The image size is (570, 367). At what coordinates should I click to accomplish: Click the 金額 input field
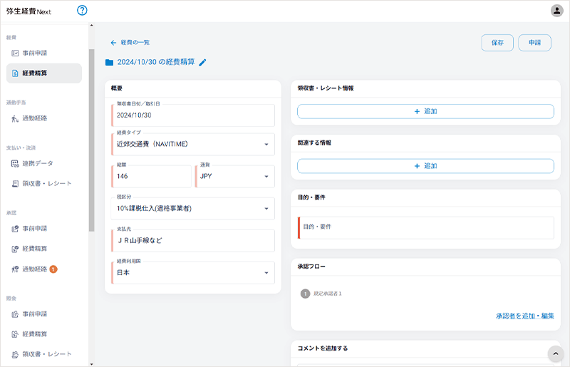pyautogui.click(x=152, y=176)
